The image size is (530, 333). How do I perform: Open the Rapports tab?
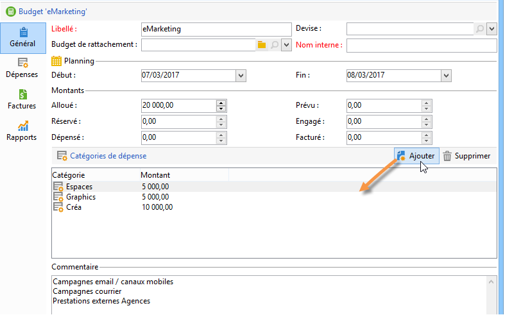click(x=22, y=131)
